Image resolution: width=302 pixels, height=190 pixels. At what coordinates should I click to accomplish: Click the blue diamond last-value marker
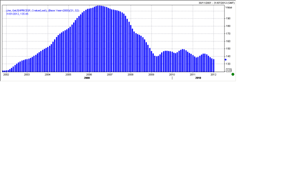pyautogui.click(x=226, y=60)
